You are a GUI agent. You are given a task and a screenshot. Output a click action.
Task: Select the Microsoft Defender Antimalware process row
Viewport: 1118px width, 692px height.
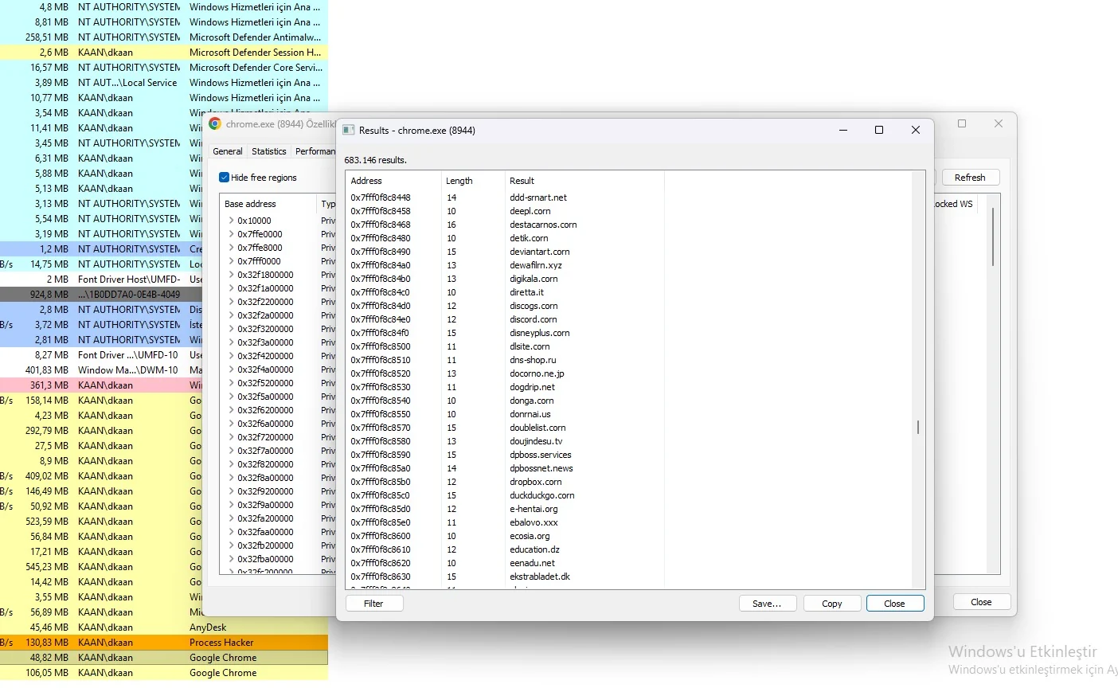click(164, 37)
